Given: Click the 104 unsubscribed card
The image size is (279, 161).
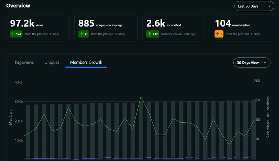Looking at the screenshot, I should tap(242, 28).
